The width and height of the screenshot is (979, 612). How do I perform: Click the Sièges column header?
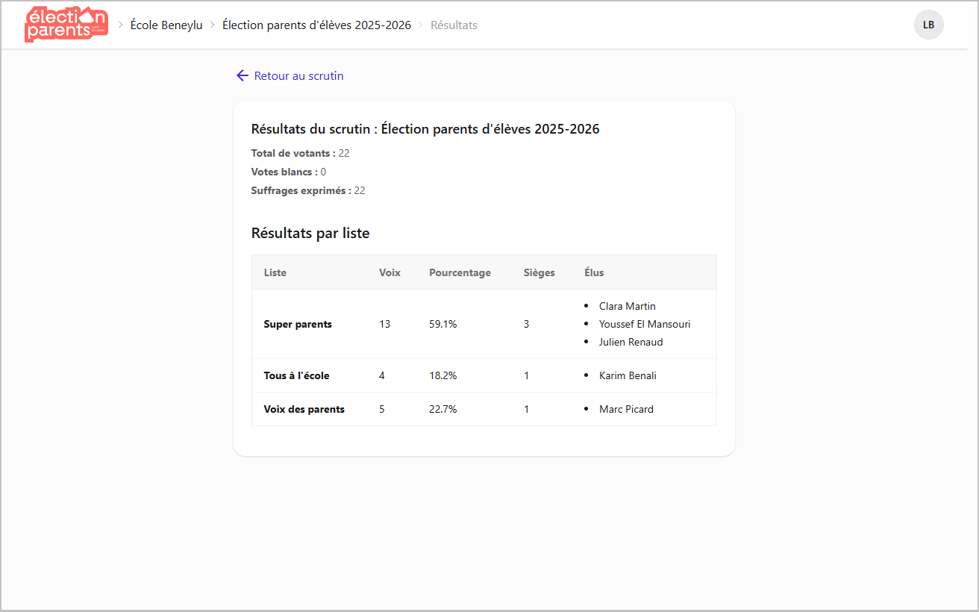coord(539,272)
